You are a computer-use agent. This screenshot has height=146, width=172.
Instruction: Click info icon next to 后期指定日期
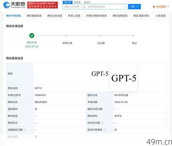tap(25, 130)
